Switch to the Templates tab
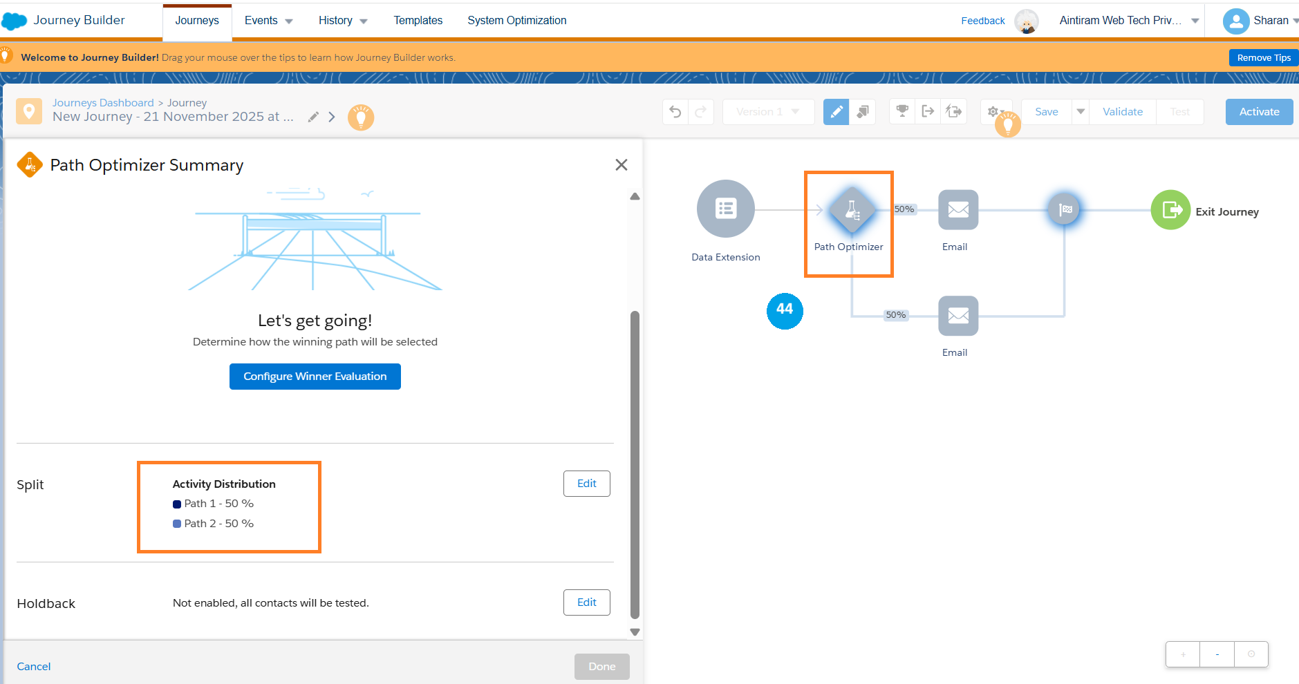Viewport: 1299px width, 684px height. (418, 21)
